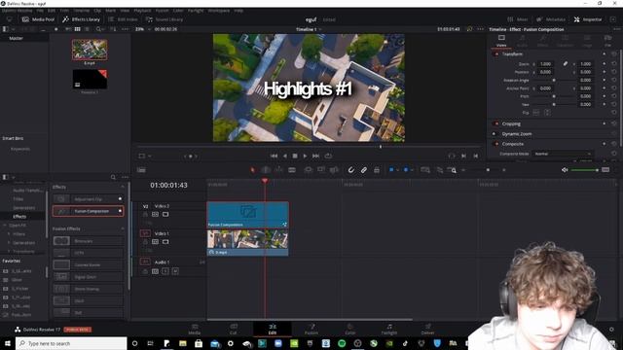Open the Composite Mode dropdown
623x350 pixels.
point(562,154)
